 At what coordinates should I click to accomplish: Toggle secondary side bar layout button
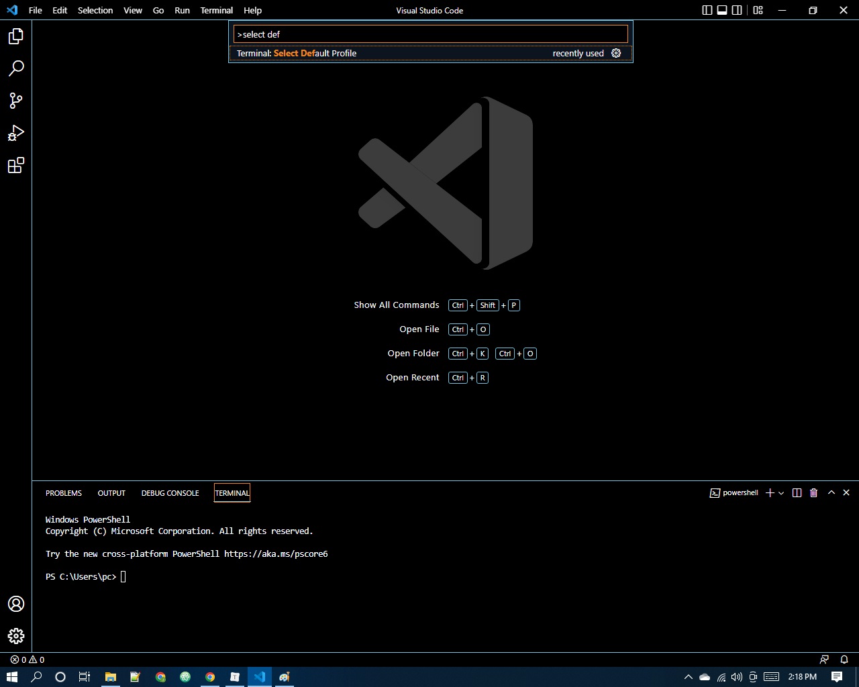tap(737, 10)
